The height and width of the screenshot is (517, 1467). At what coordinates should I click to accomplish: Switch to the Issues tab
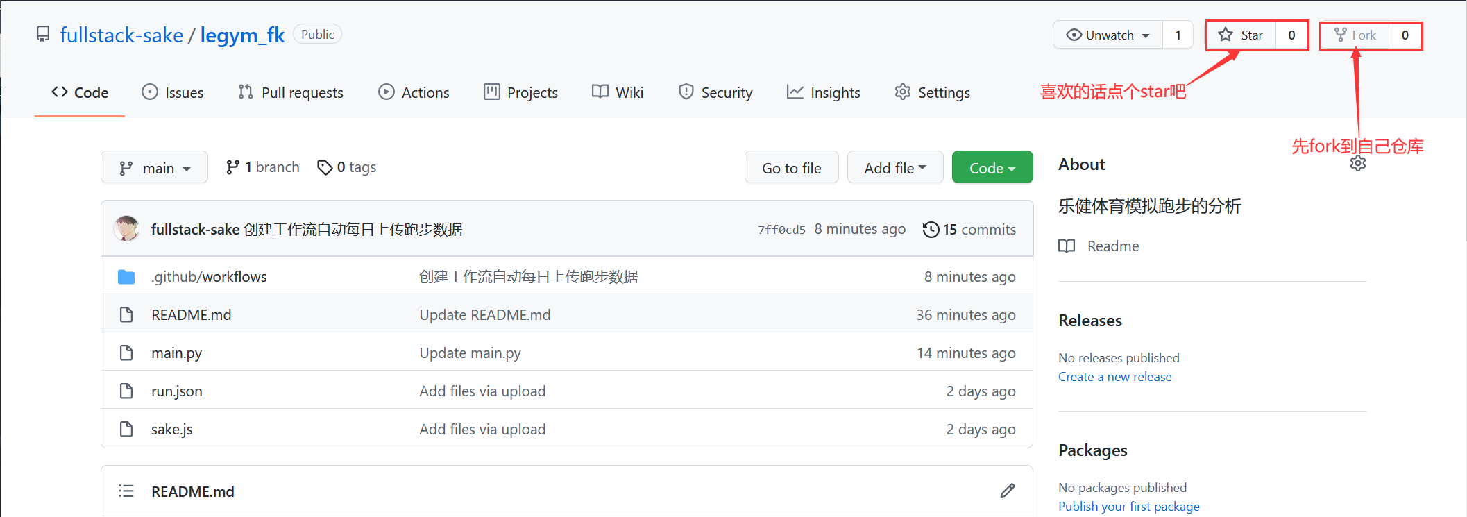(172, 92)
